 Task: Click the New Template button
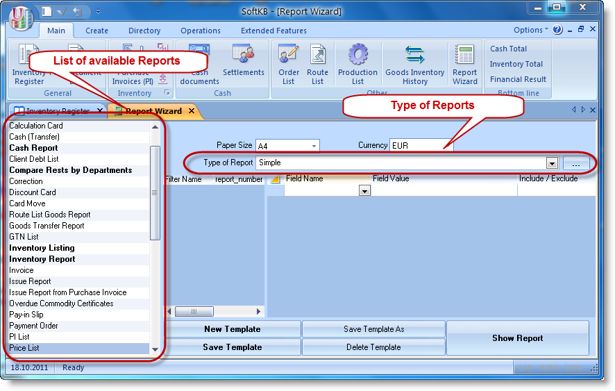point(233,329)
